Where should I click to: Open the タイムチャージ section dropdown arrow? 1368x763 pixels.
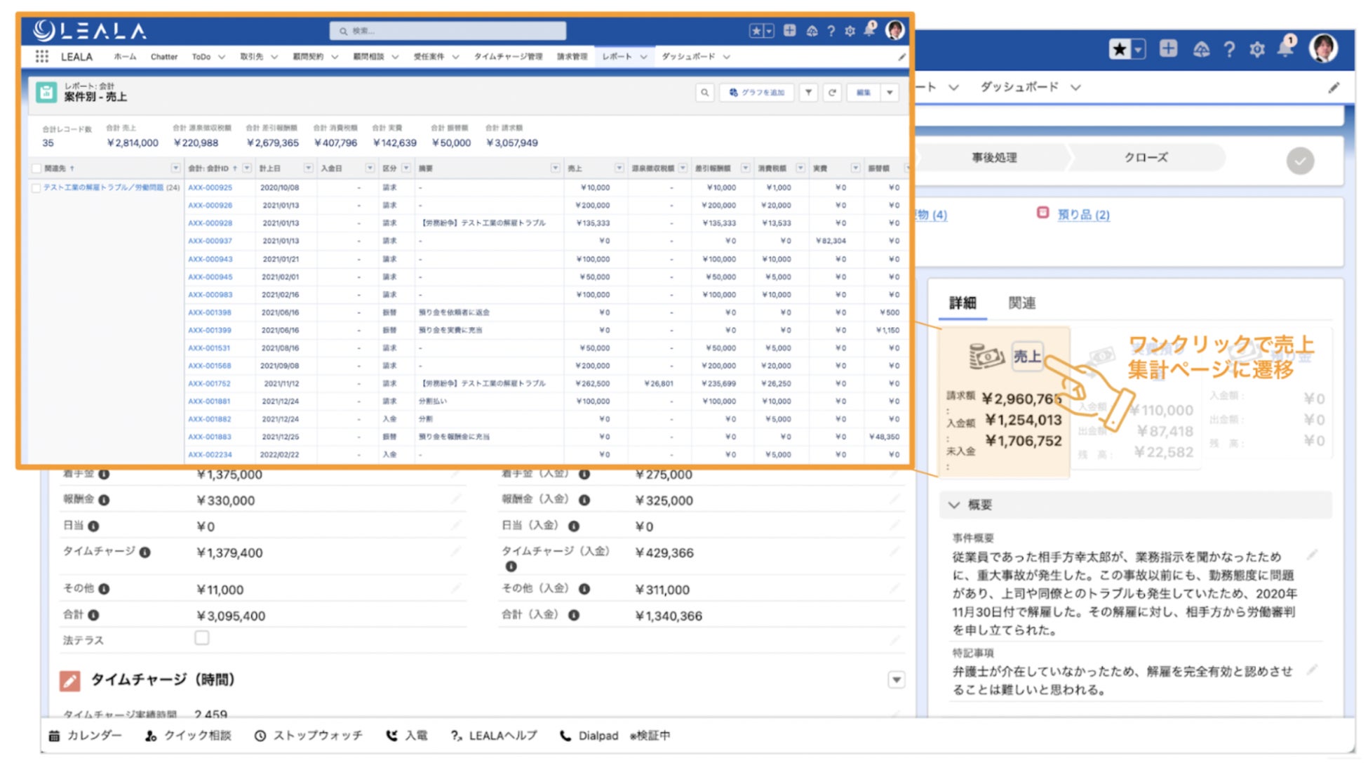896,679
